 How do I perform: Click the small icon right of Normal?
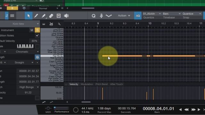(x=62, y=8)
